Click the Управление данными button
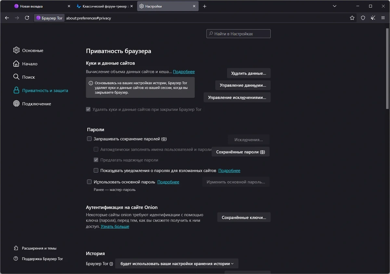The width and height of the screenshot is (390, 274). 243,85
